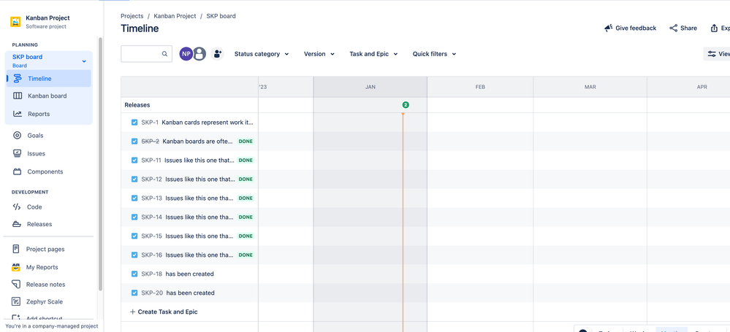Click the task type icon beside SKP-18
Screen dimensions: 730x332
(x=134, y=274)
